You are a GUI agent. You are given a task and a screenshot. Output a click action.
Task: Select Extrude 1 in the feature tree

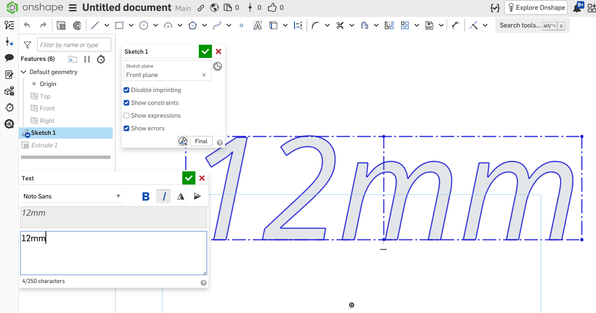coord(44,145)
